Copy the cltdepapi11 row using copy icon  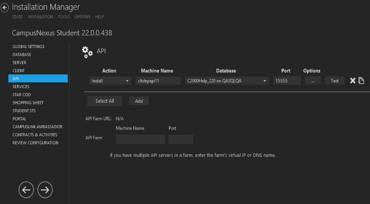pos(361,81)
